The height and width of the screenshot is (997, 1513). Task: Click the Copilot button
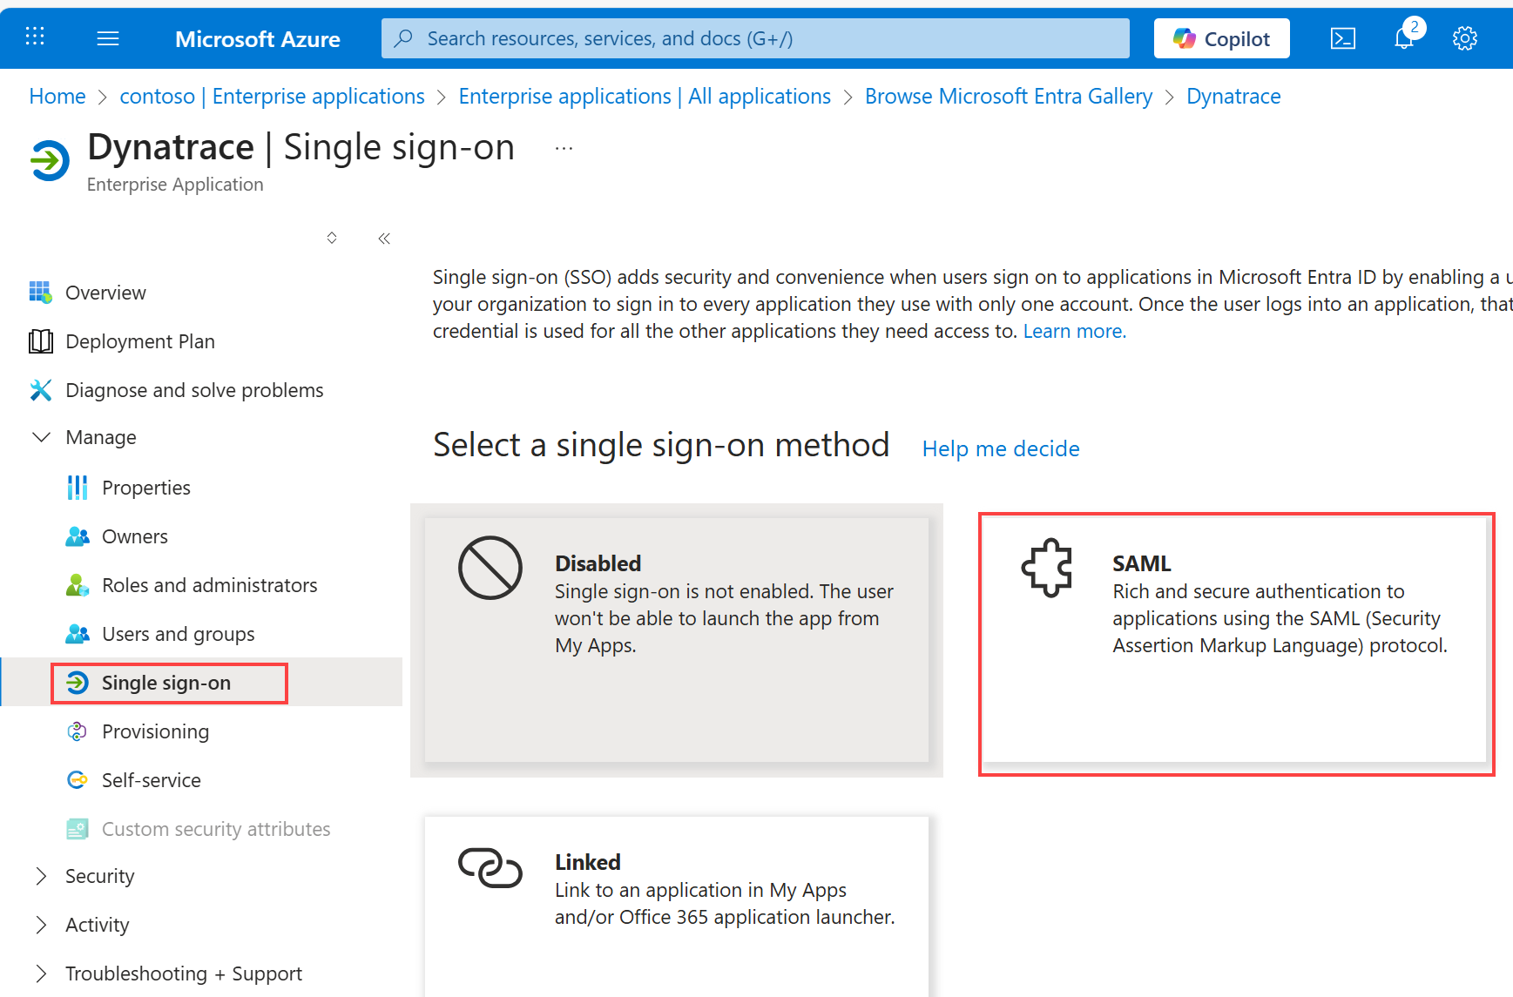[1221, 38]
